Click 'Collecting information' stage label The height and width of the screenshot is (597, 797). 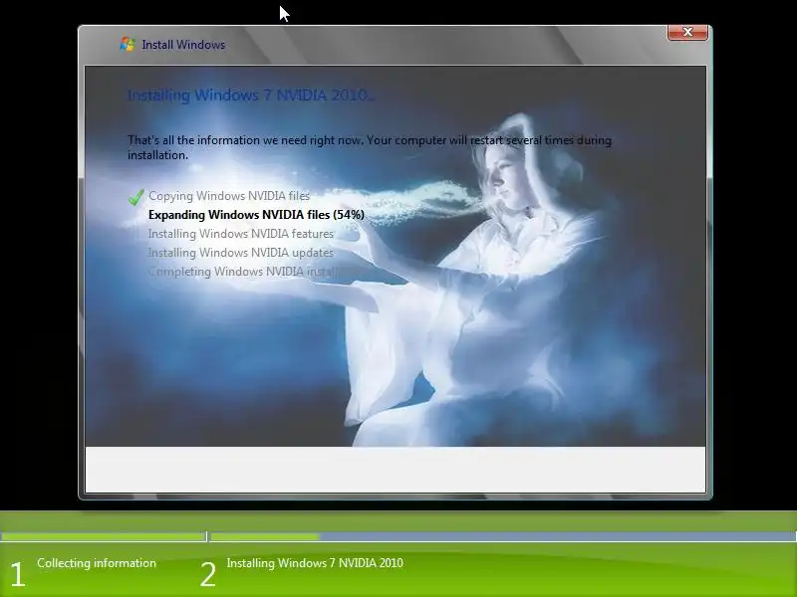(97, 563)
